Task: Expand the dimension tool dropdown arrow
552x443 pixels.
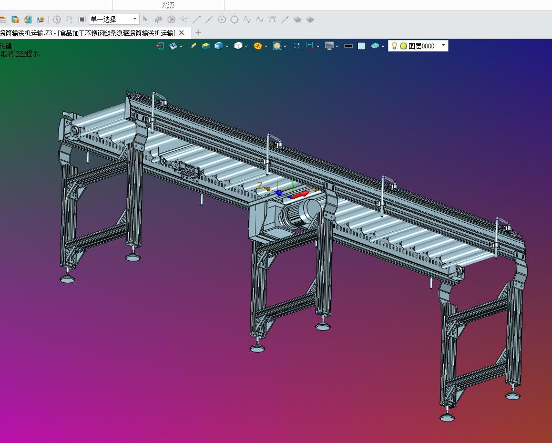Action: (x=318, y=46)
